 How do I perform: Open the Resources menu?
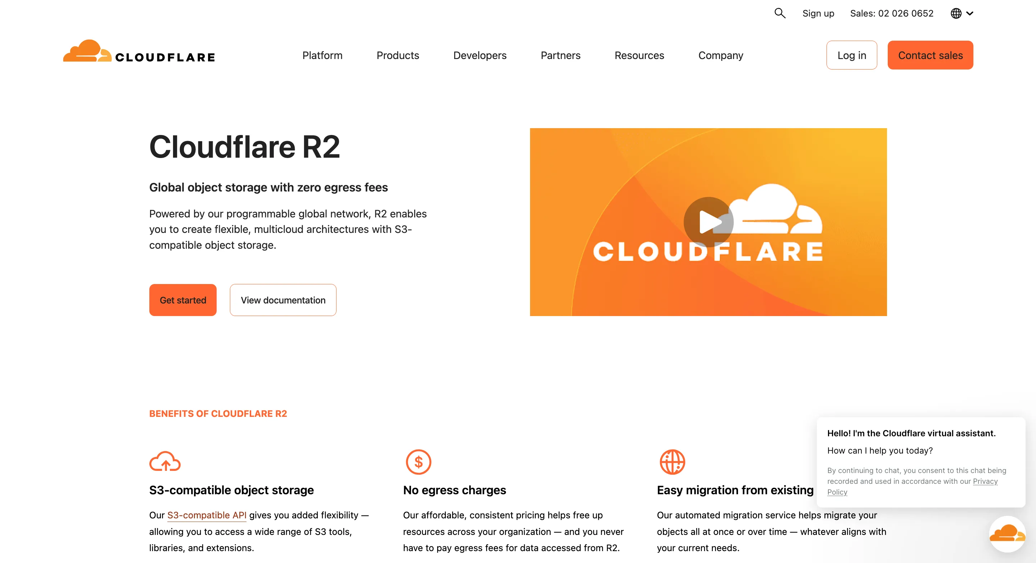[639, 55]
